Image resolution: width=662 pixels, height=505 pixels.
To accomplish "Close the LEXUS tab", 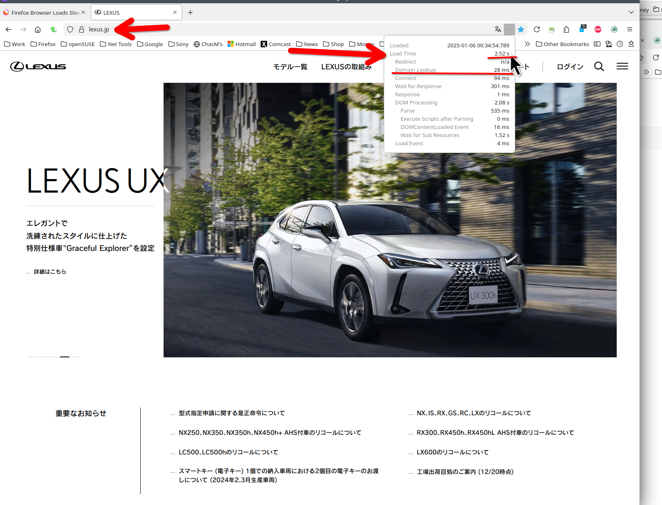I will (x=175, y=12).
